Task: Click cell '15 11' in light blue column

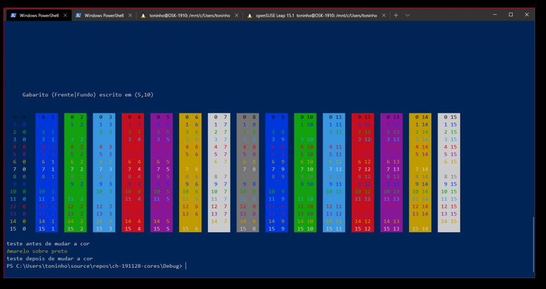Action: coord(334,229)
